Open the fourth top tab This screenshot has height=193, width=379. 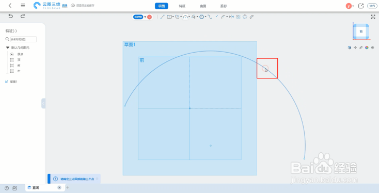point(224,6)
